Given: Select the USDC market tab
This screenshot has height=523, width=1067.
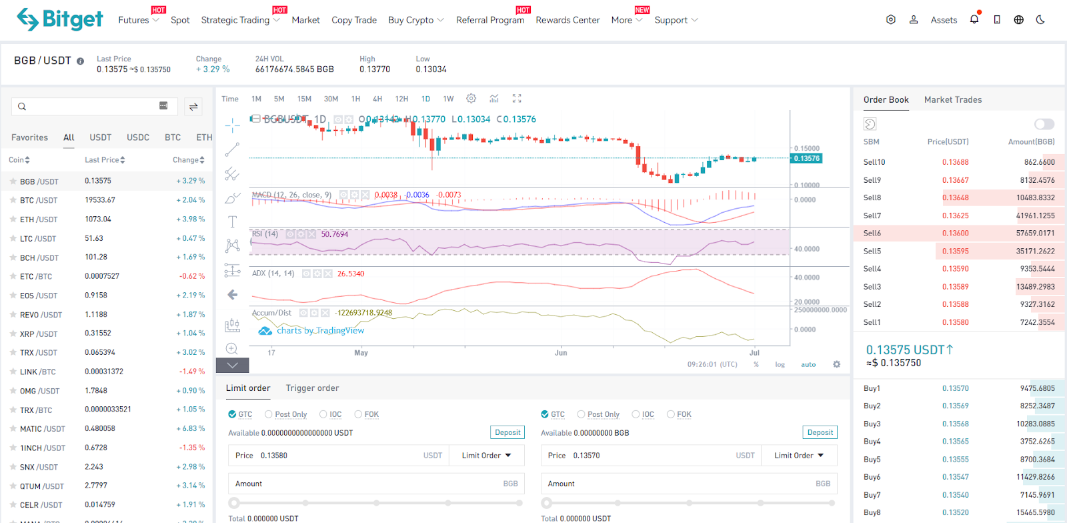Looking at the screenshot, I should point(138,137).
